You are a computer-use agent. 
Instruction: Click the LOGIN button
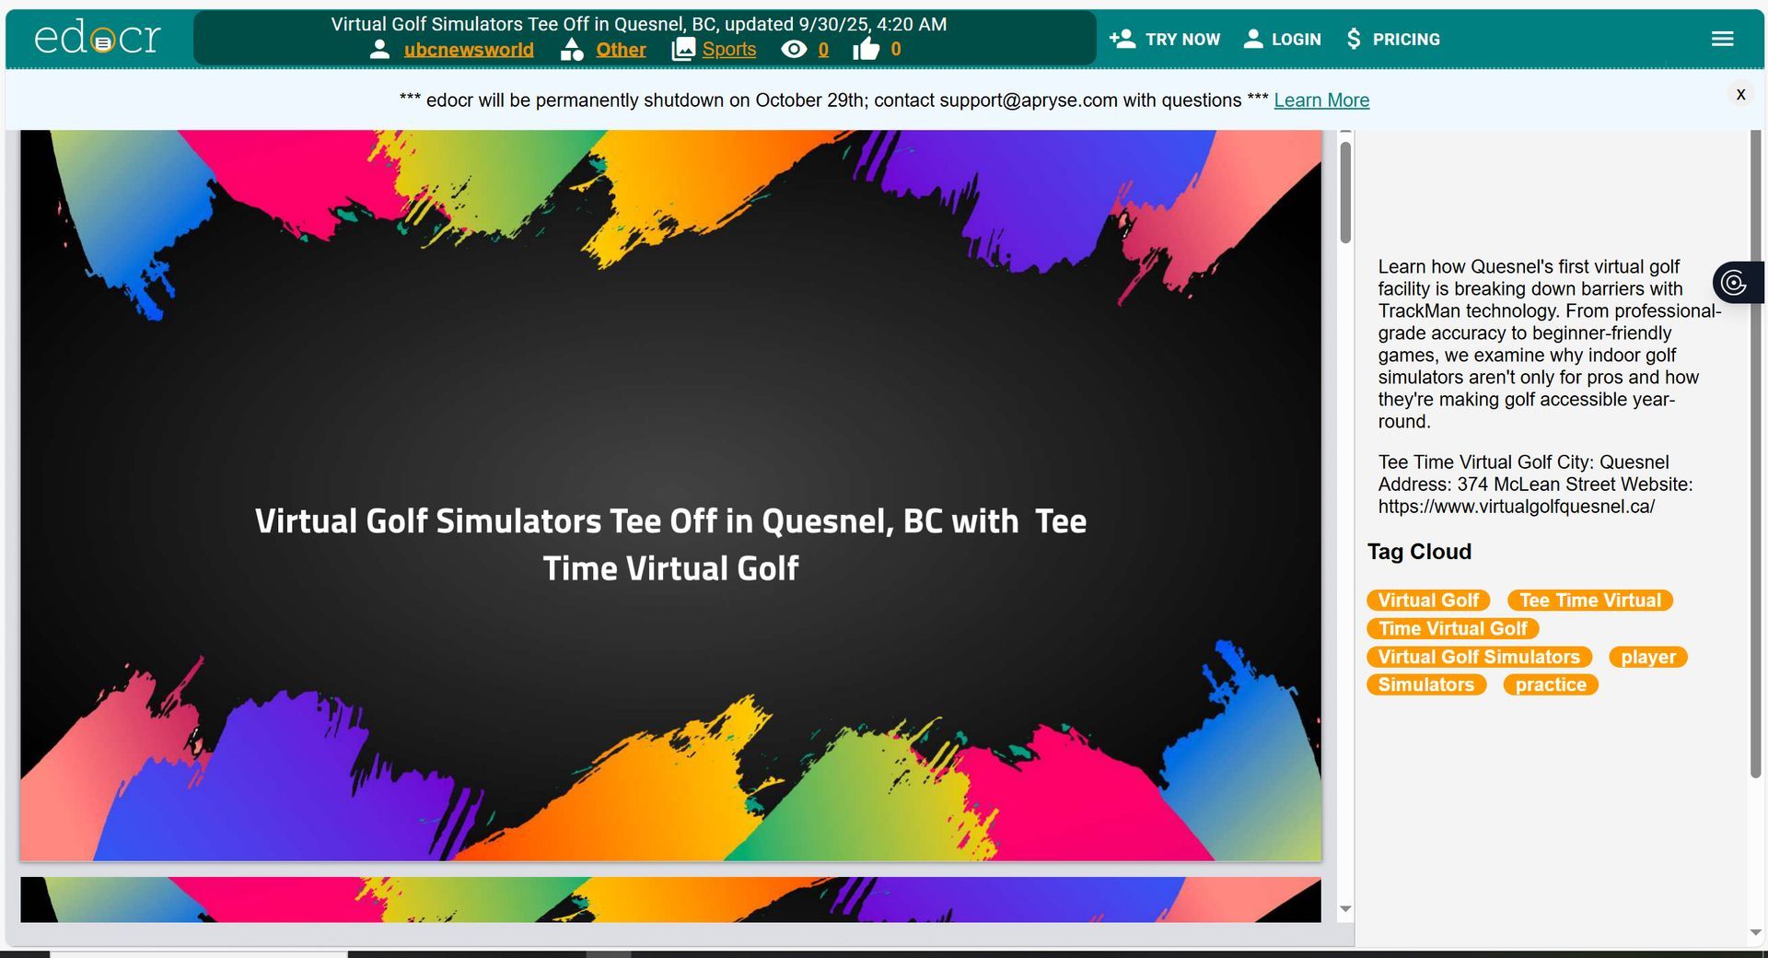click(1282, 39)
